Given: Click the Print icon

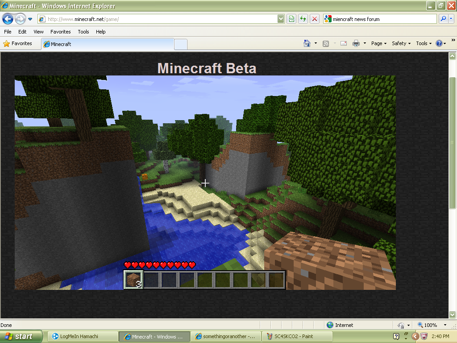Looking at the screenshot, I should click(x=356, y=43).
